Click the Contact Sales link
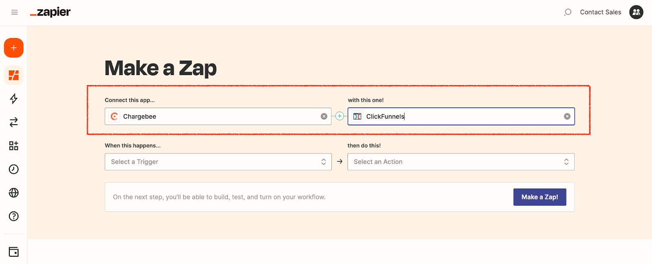Image resolution: width=652 pixels, height=264 pixels. click(x=601, y=12)
